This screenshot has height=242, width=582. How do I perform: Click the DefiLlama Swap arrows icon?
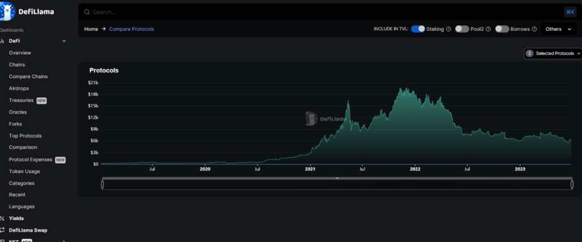click(x=2, y=230)
